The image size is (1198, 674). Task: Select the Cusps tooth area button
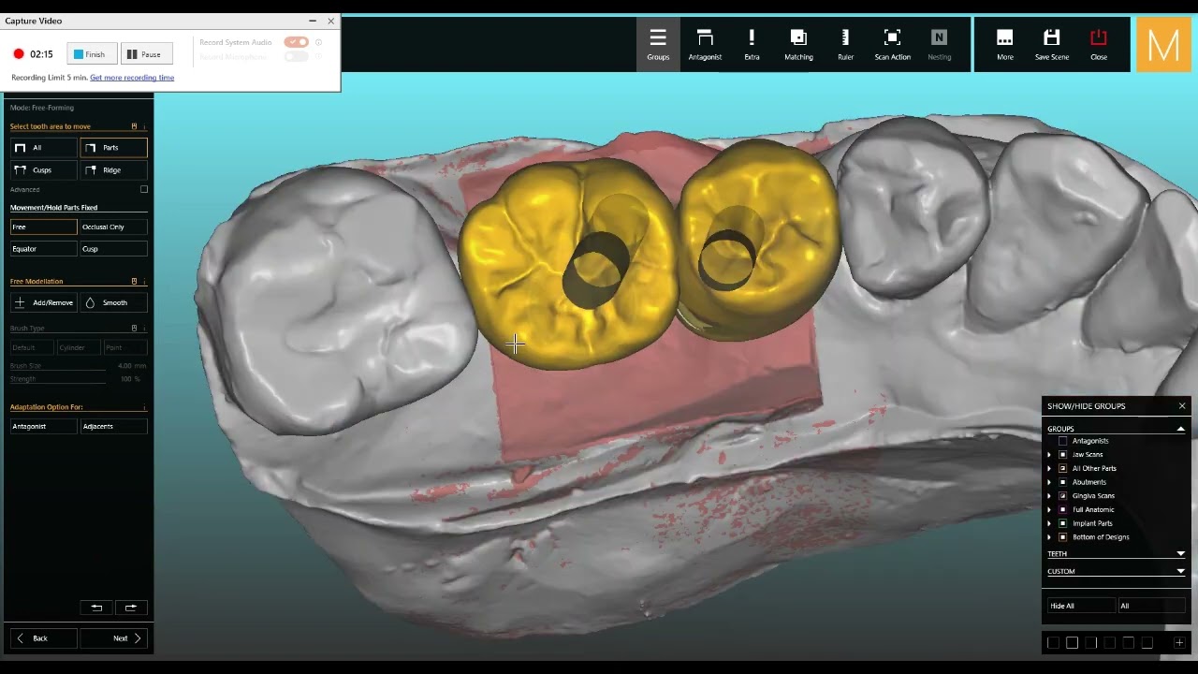tap(43, 170)
